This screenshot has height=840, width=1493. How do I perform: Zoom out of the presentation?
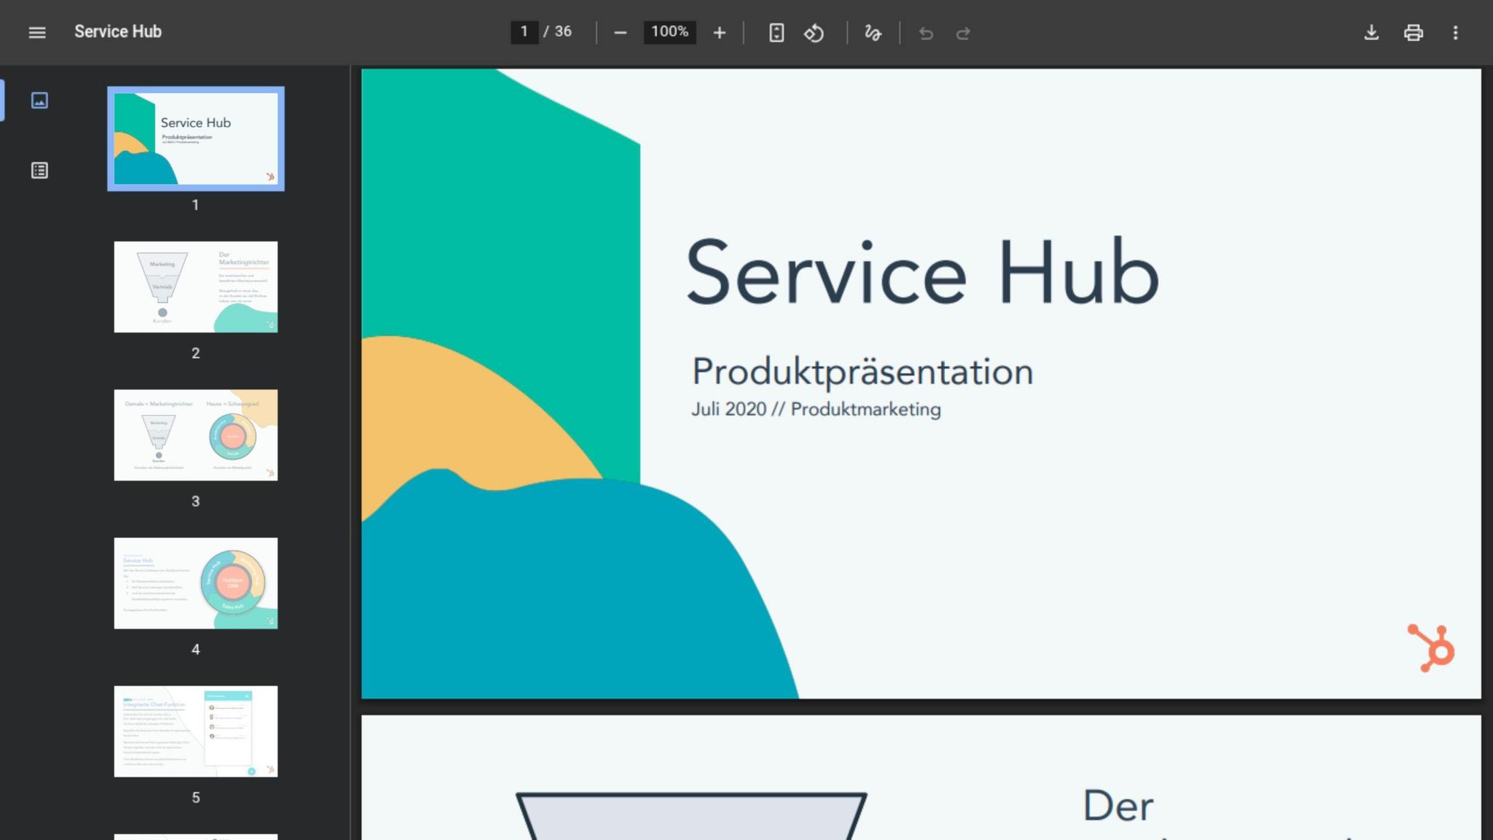point(620,32)
